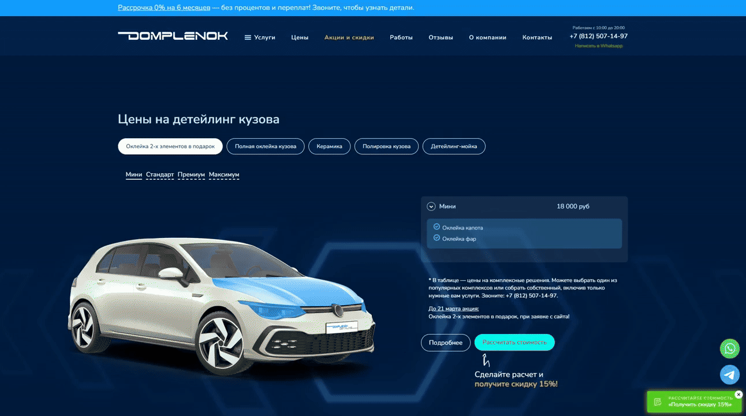Close the discount popup with the X
Viewport: 746px width, 416px height.
738,395
